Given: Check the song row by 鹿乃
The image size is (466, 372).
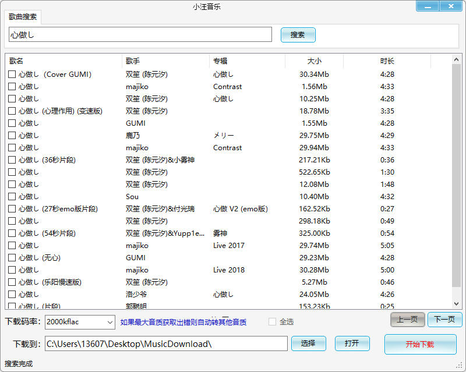Looking at the screenshot, I should [12, 136].
